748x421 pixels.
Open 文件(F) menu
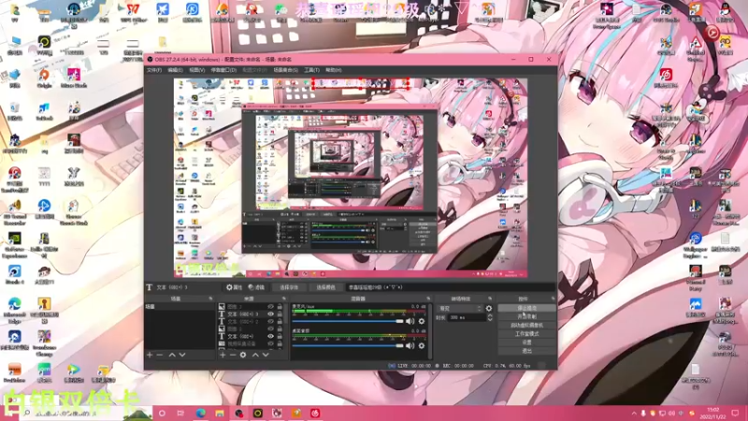click(x=154, y=70)
